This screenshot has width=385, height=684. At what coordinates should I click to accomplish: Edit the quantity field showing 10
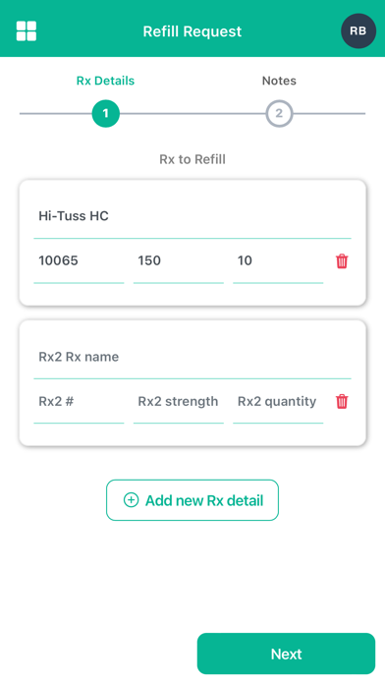pyautogui.click(x=278, y=261)
